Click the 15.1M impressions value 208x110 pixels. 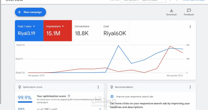[x=53, y=33]
